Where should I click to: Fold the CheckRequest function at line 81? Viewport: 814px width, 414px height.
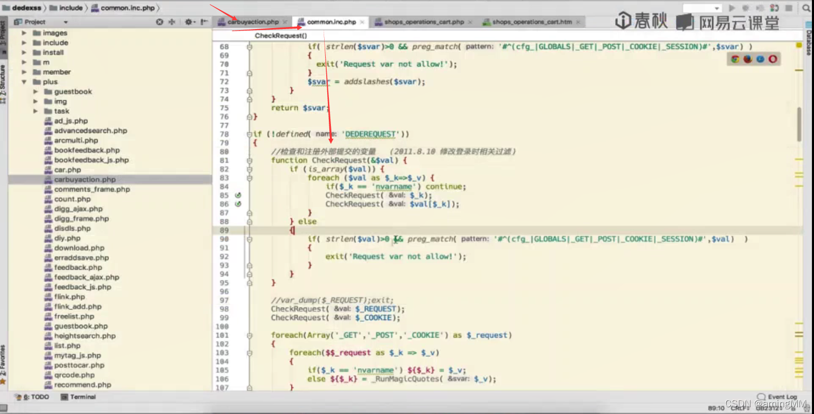click(x=249, y=161)
